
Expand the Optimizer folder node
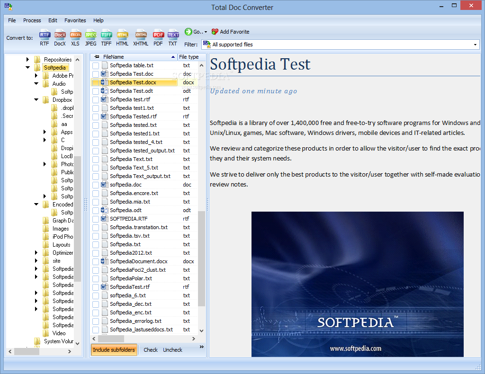pos(36,252)
